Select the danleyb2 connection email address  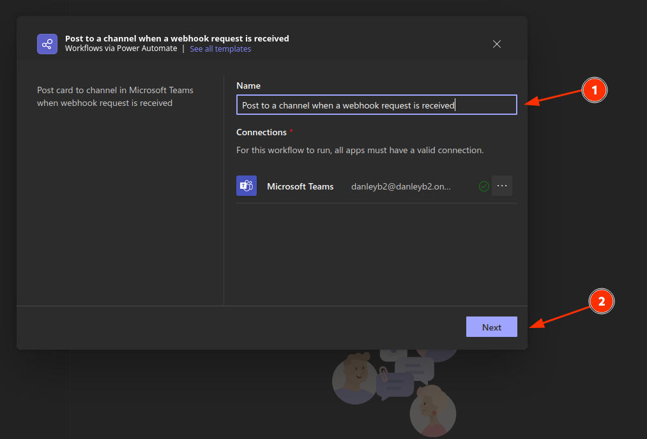point(400,186)
